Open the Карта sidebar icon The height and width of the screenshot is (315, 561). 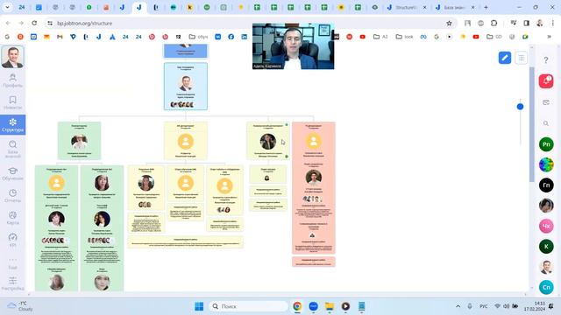pyautogui.click(x=12, y=218)
